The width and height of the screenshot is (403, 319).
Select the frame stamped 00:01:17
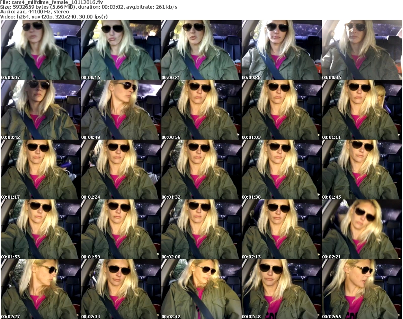point(41,170)
